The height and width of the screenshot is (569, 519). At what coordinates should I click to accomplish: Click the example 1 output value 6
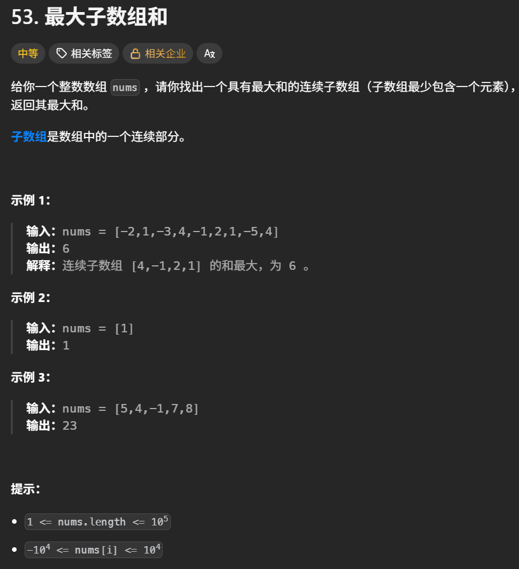(x=65, y=249)
